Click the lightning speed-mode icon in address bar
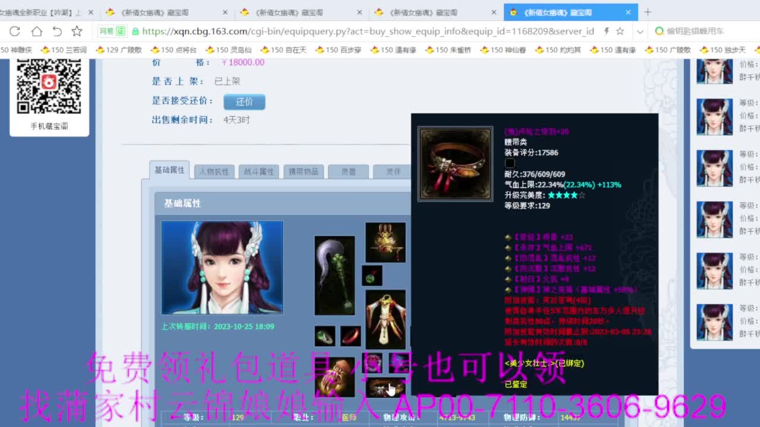Screen dimensions: 760x427 (606, 31)
